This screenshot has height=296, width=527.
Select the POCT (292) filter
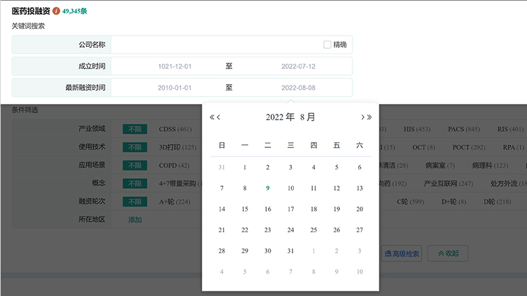(x=469, y=147)
